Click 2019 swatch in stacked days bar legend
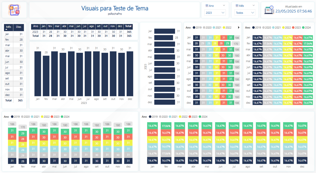Image resolution: width=316 pixels, height=173 pixels. (x=194, y=28)
